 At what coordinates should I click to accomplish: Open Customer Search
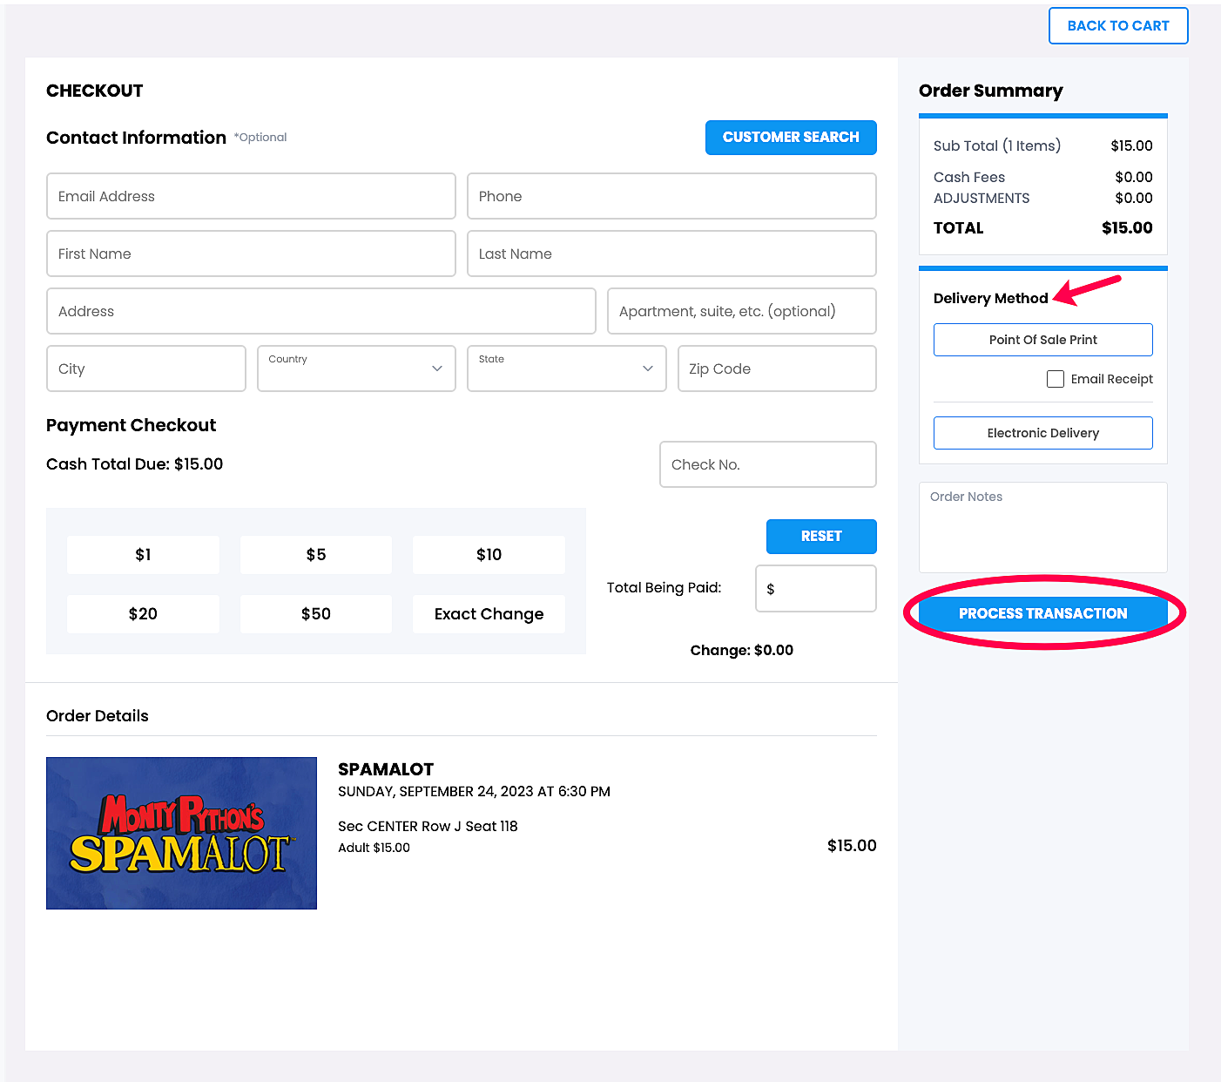791,138
